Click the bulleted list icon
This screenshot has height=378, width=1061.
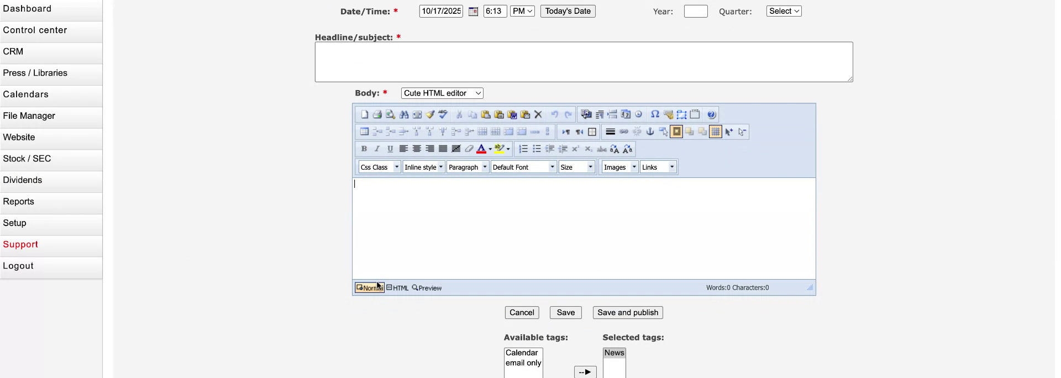537,149
